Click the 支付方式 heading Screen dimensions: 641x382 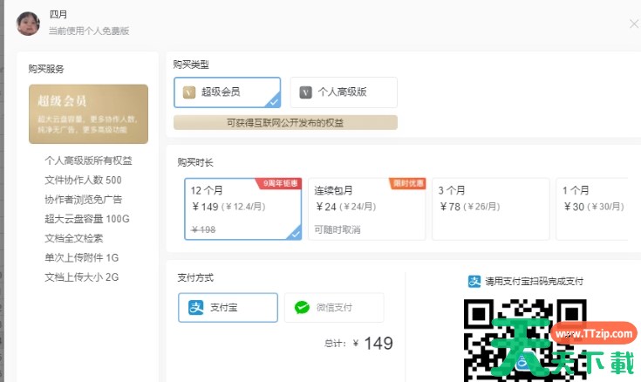tap(195, 278)
